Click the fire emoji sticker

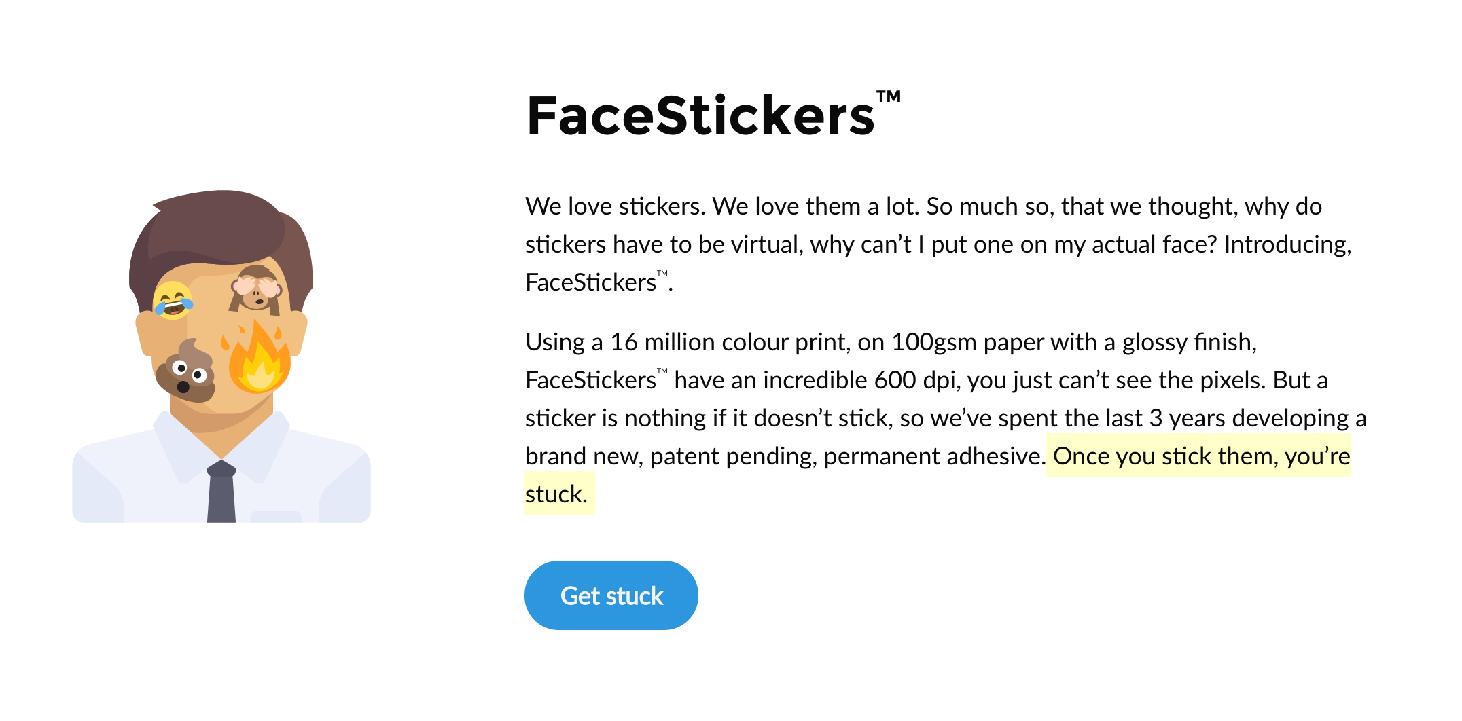[259, 360]
